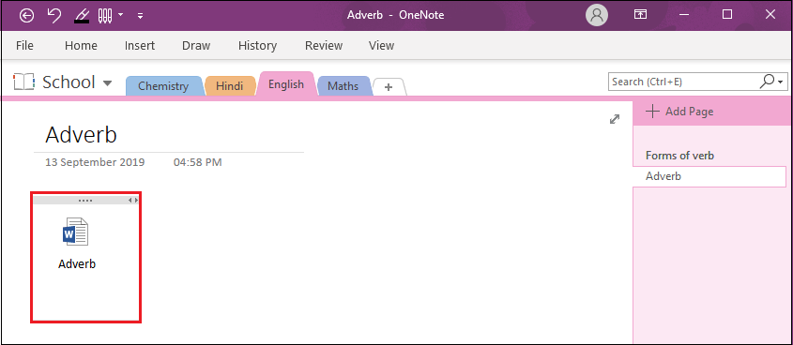Open the File menu
The image size is (793, 345).
point(24,45)
